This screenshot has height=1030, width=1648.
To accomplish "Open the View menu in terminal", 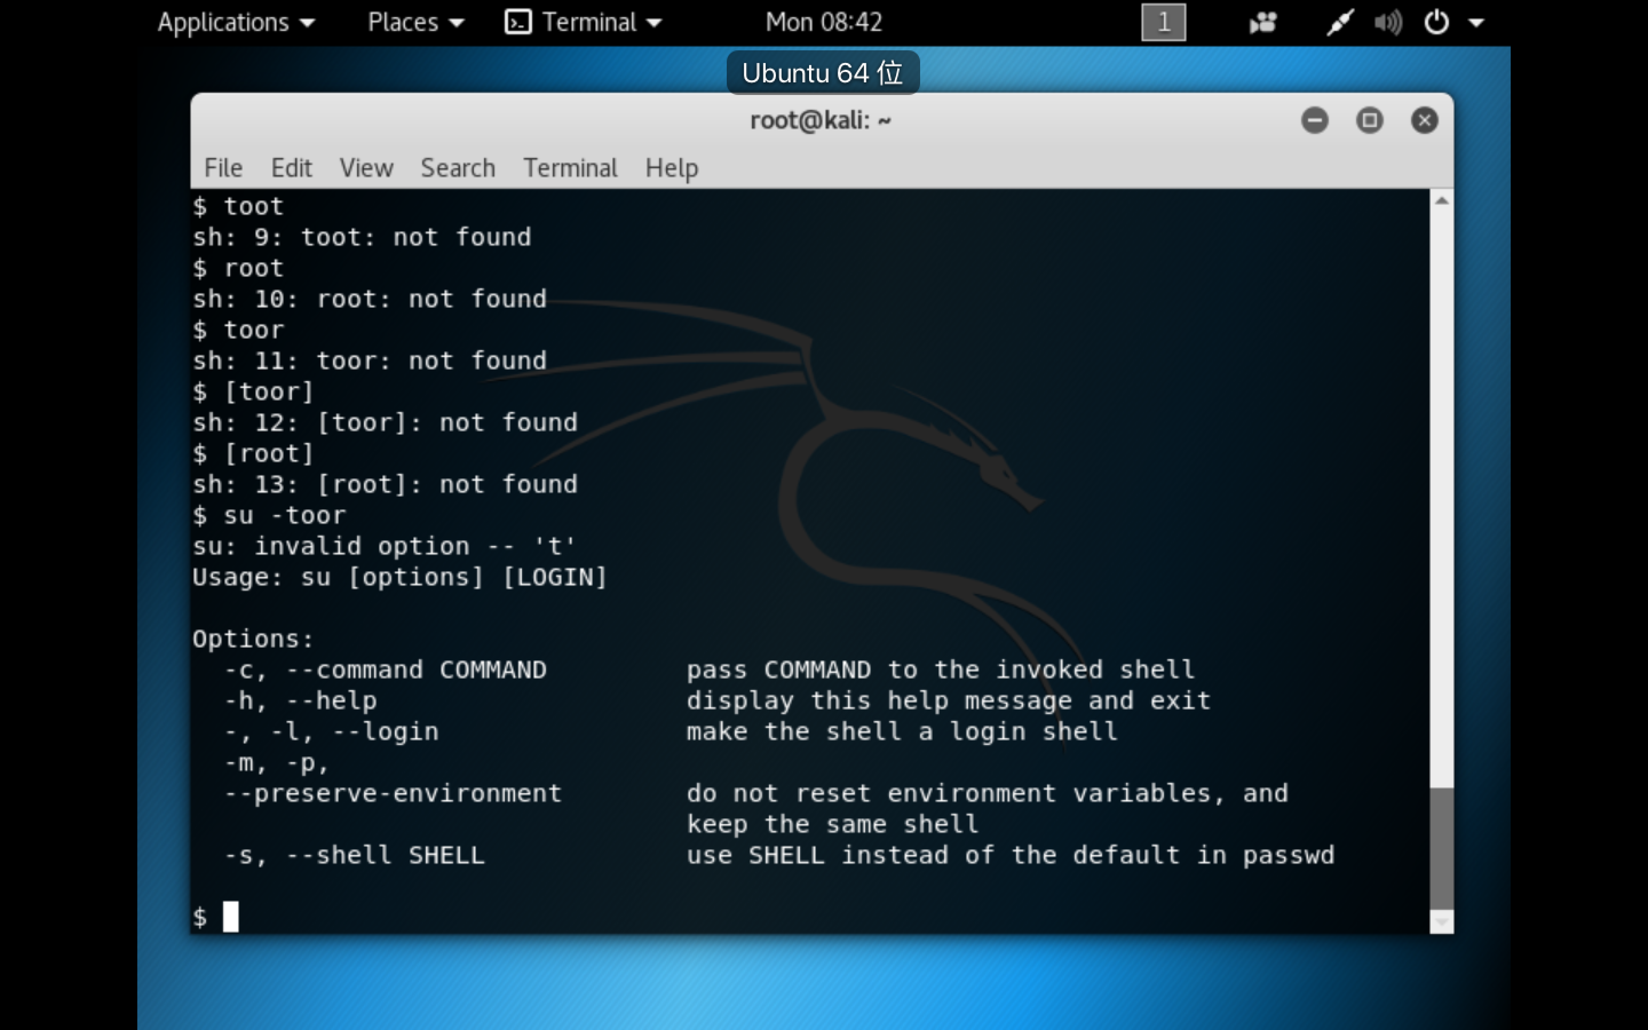I will [366, 168].
